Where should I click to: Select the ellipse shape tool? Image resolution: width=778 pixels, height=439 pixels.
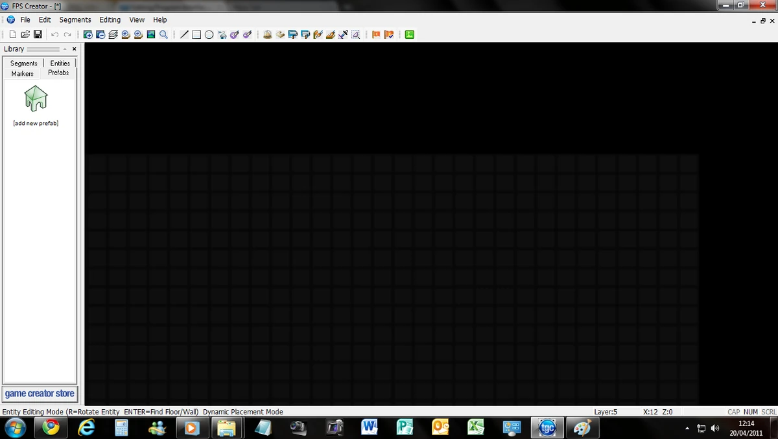coord(208,34)
